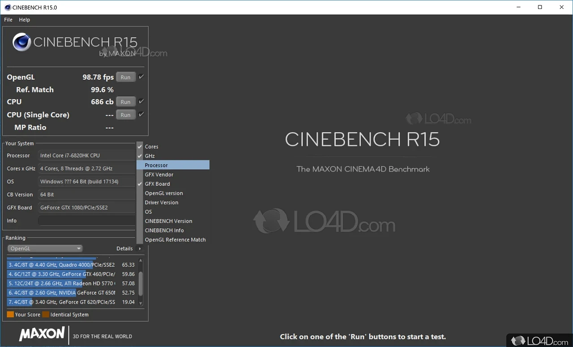Click the MAXON logo at bottom
Viewport: 573px width, 347px height.
[x=42, y=334]
